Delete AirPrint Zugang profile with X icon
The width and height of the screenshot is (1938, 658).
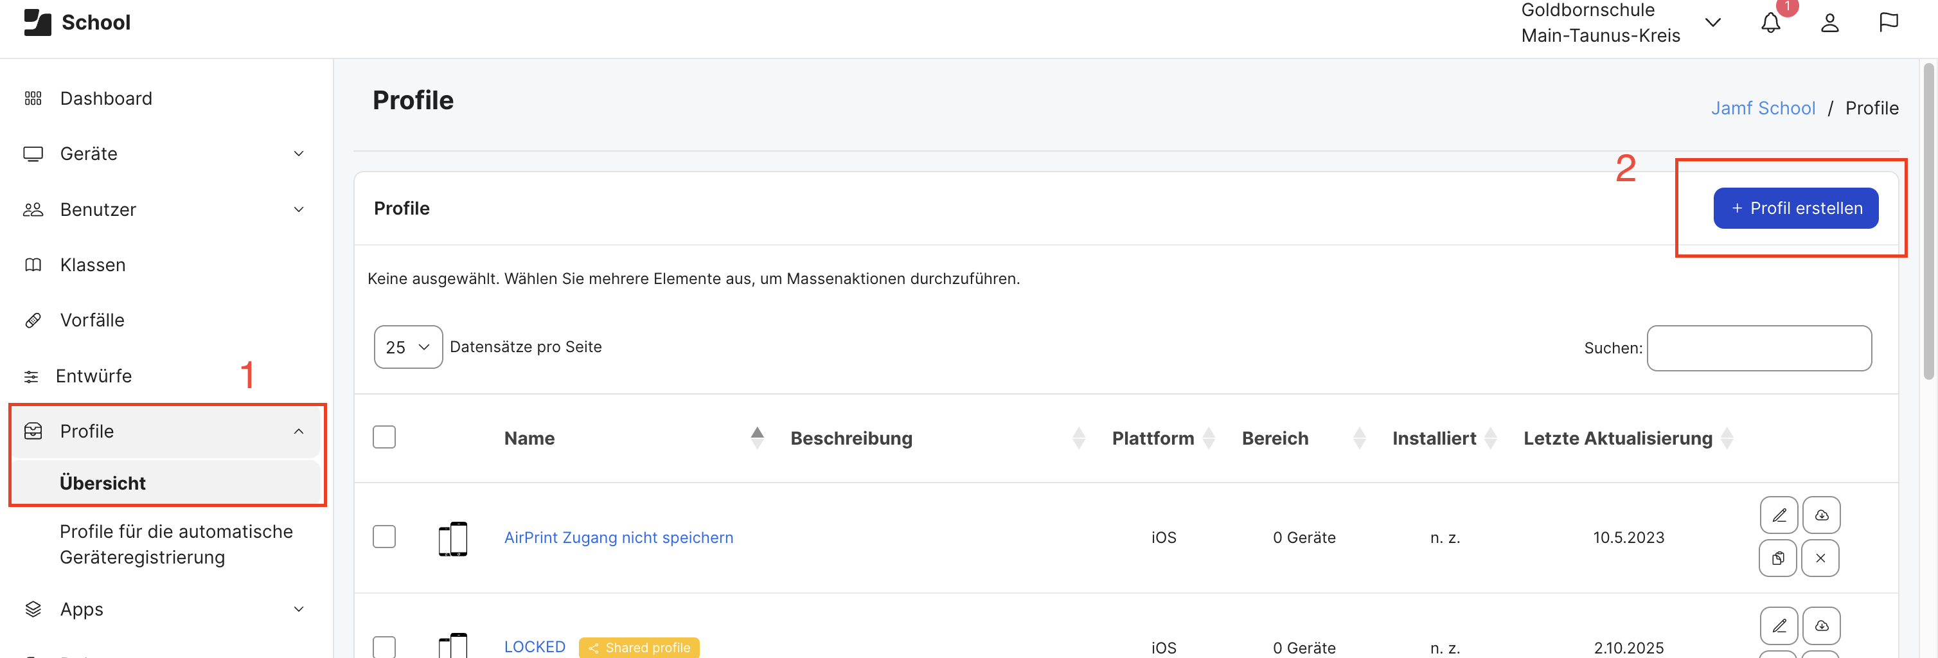(x=1820, y=558)
